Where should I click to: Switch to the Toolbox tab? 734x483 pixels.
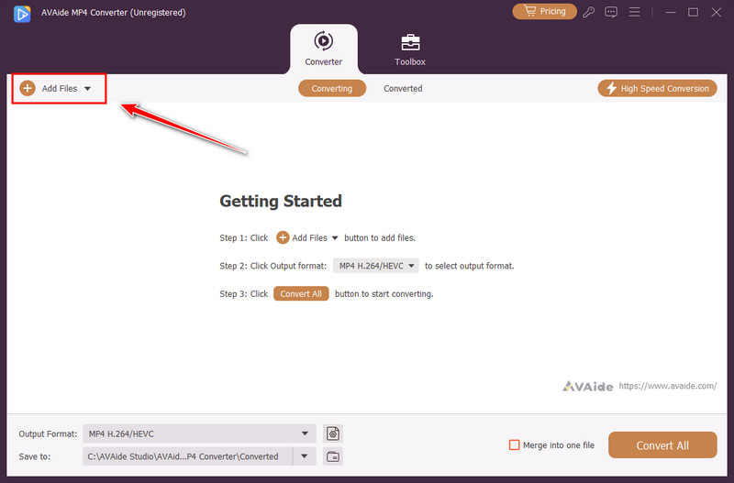pos(410,49)
